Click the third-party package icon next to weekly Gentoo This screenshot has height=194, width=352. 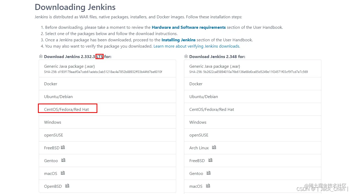click(x=209, y=173)
